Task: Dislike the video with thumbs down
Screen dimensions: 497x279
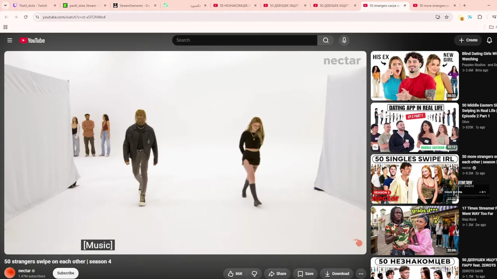Action: click(254, 274)
